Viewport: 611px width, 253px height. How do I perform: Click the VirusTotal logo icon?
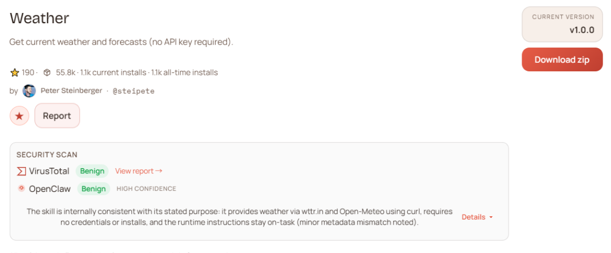(x=21, y=171)
